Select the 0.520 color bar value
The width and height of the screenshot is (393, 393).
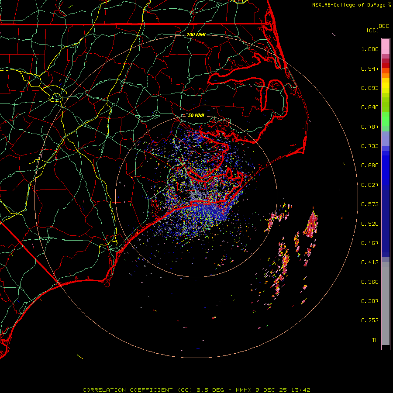tap(370, 224)
